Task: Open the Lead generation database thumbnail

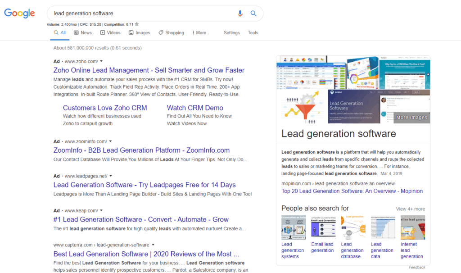Action: point(353,227)
